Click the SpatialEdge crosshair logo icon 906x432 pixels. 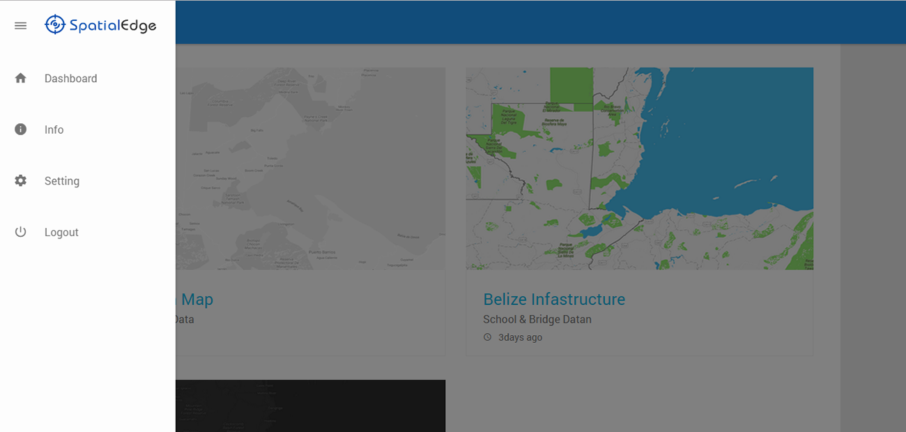(54, 26)
